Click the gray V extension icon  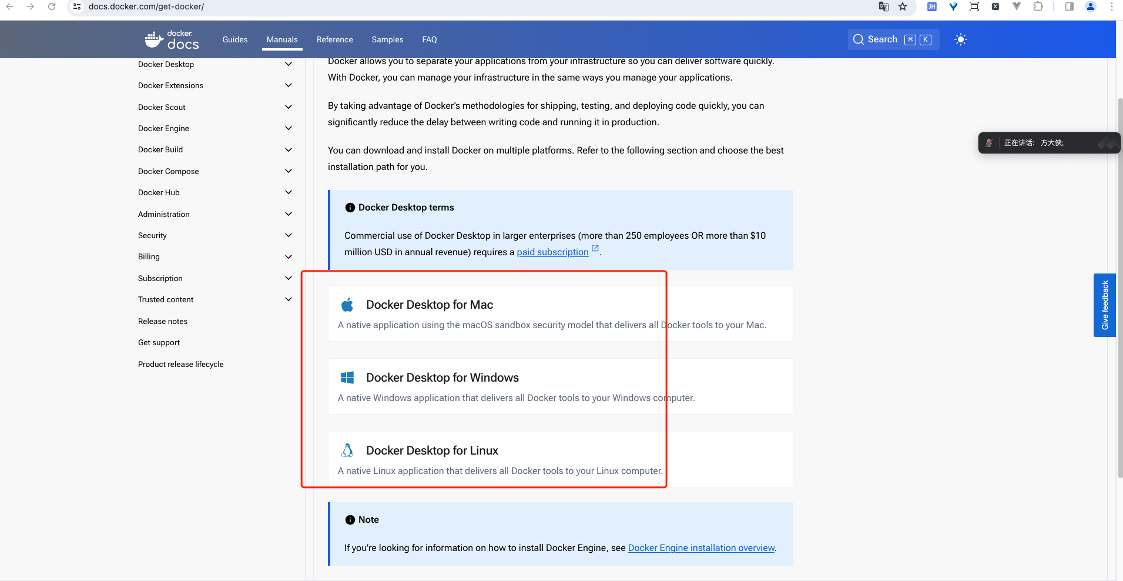click(x=1017, y=6)
